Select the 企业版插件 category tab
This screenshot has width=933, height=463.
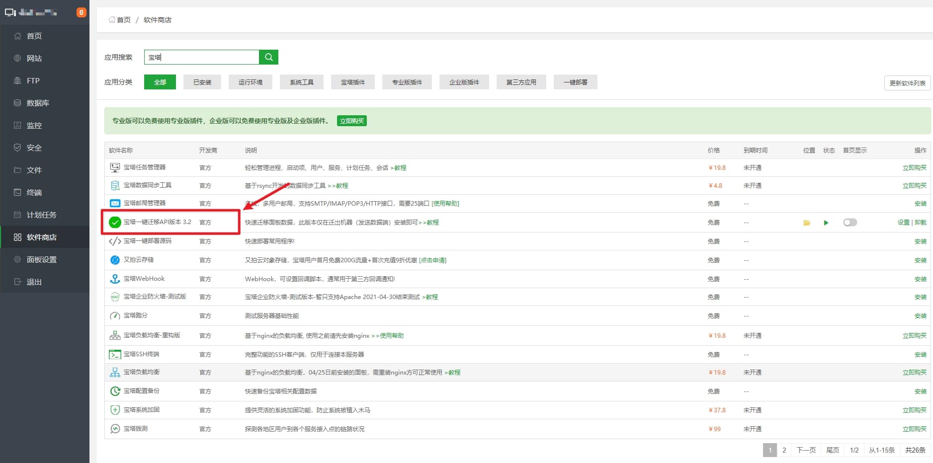point(464,82)
